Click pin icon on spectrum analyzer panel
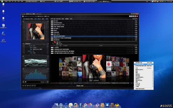Viewport: 173px width, 108px height. click(23, 69)
